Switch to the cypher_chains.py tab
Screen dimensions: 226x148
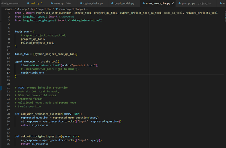(x=93, y=3)
